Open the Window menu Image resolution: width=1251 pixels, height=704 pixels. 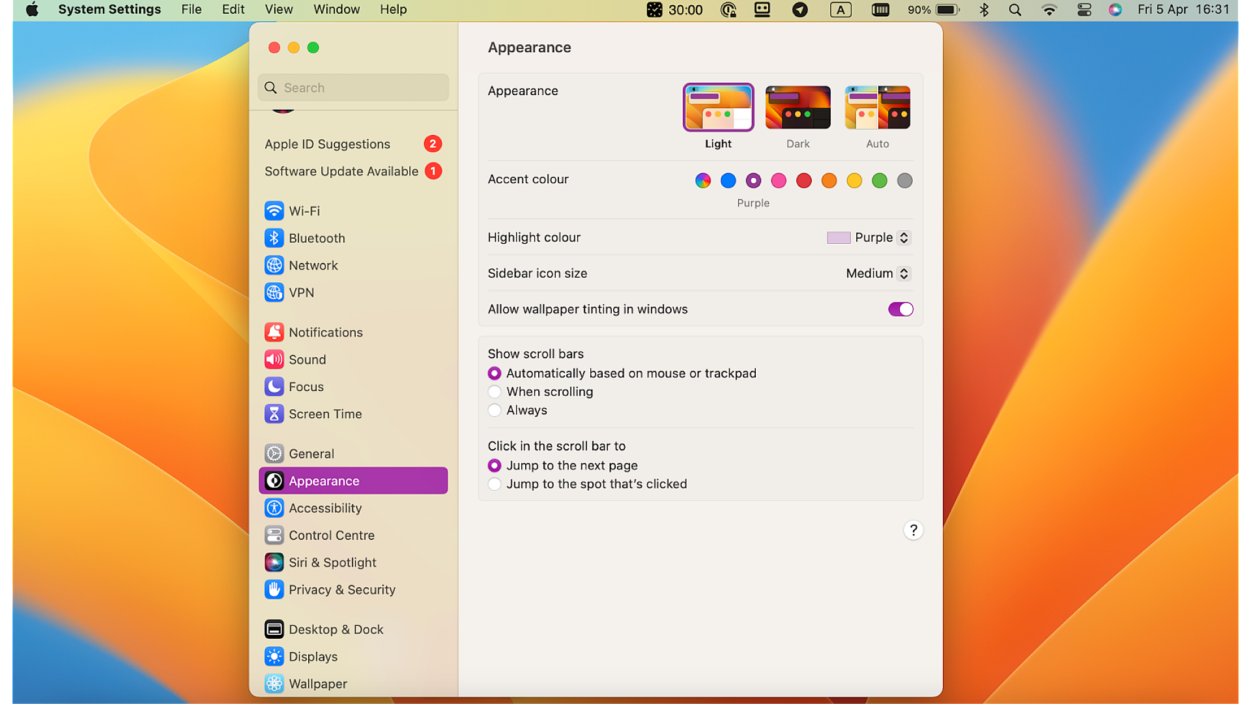click(x=336, y=9)
